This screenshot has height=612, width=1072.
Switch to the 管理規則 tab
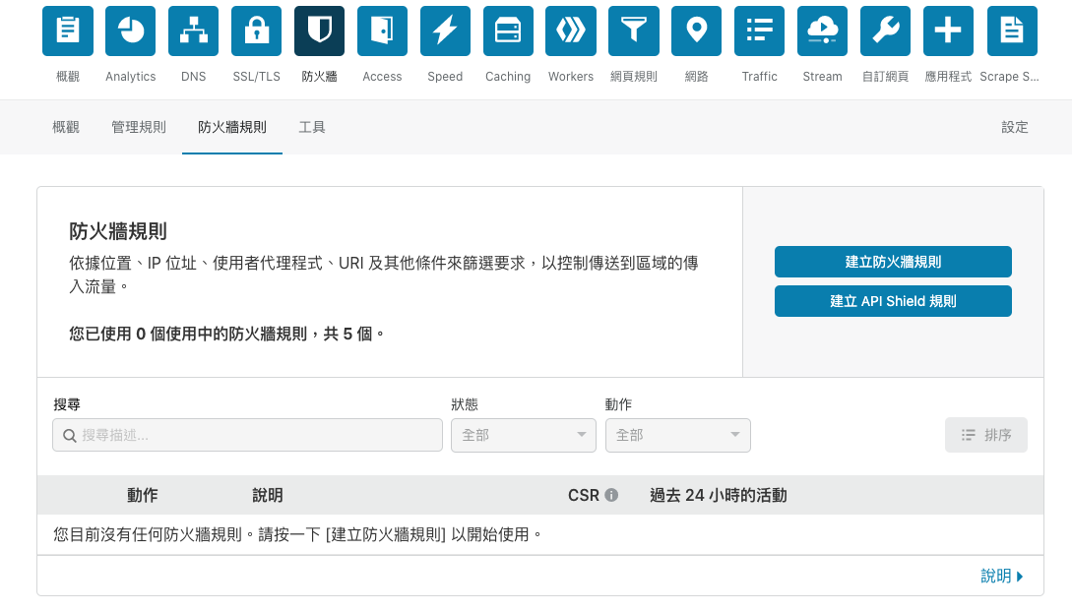[139, 127]
